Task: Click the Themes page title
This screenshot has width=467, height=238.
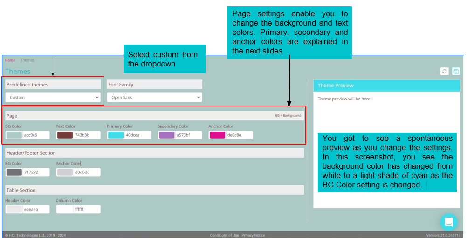Action: [x=18, y=72]
